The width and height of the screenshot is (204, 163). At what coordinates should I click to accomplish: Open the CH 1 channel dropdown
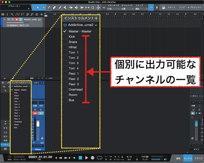(x=24, y=25)
